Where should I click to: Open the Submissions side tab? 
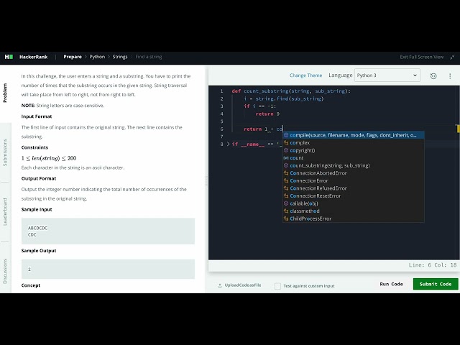pos(5,152)
